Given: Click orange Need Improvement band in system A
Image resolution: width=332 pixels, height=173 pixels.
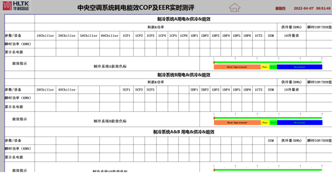Looking at the screenshot, I should [237, 67].
